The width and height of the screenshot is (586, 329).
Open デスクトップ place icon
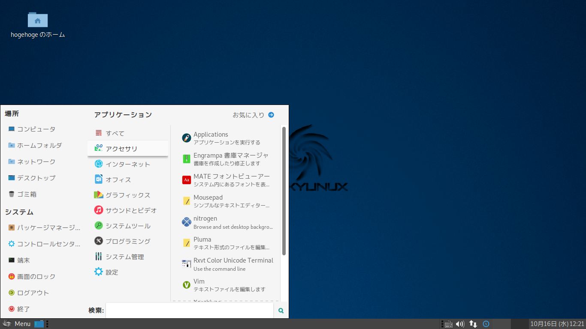(12, 178)
